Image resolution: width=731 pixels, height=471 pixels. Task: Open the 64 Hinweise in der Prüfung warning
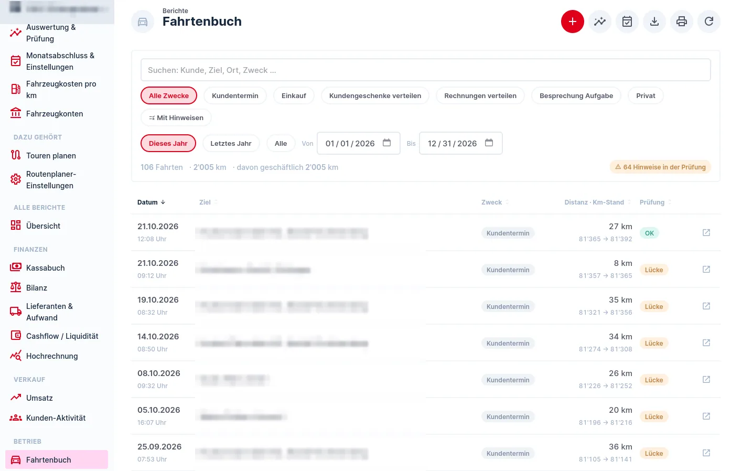tap(660, 167)
